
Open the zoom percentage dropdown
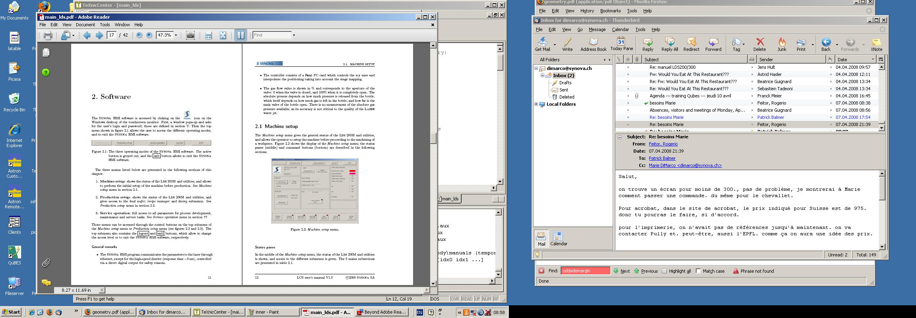(x=176, y=35)
